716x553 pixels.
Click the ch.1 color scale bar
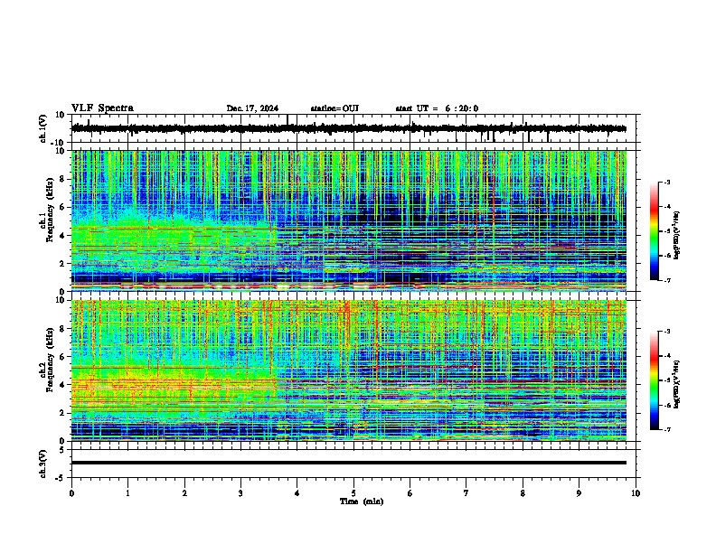coord(655,231)
